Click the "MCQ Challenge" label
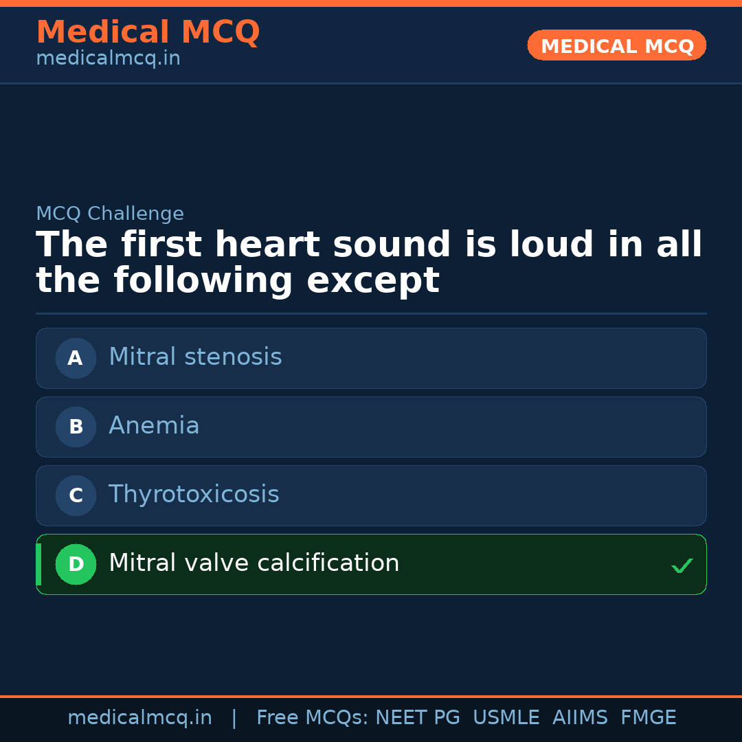This screenshot has width=742, height=742. (x=110, y=214)
